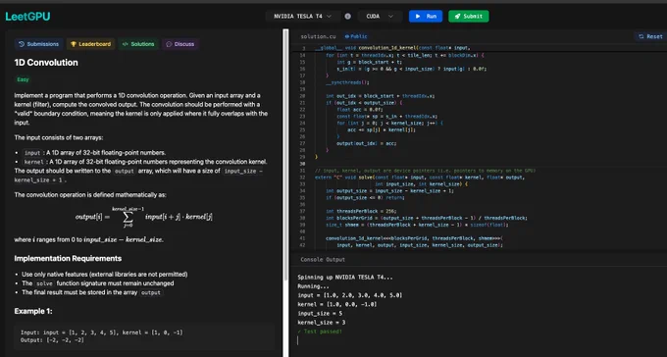Image resolution: width=667 pixels, height=357 pixels.
Task: Switch to the Leaderboard tab
Action: 90,44
